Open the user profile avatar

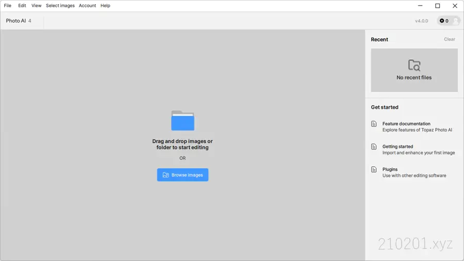click(456, 21)
